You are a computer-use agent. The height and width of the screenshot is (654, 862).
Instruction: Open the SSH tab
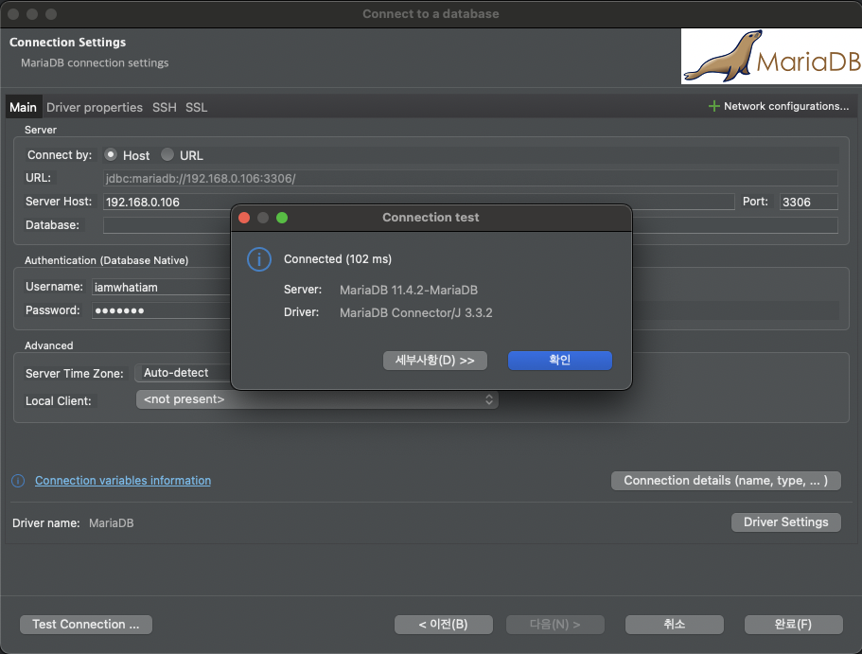point(165,107)
